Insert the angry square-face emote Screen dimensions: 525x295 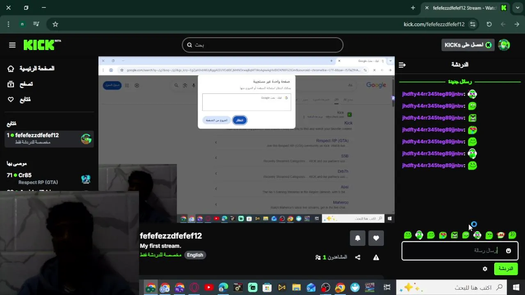pos(454,235)
